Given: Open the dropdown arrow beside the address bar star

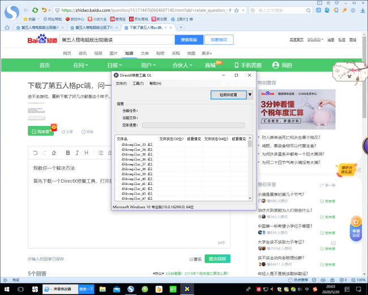Looking at the screenshot, I should (243, 10).
